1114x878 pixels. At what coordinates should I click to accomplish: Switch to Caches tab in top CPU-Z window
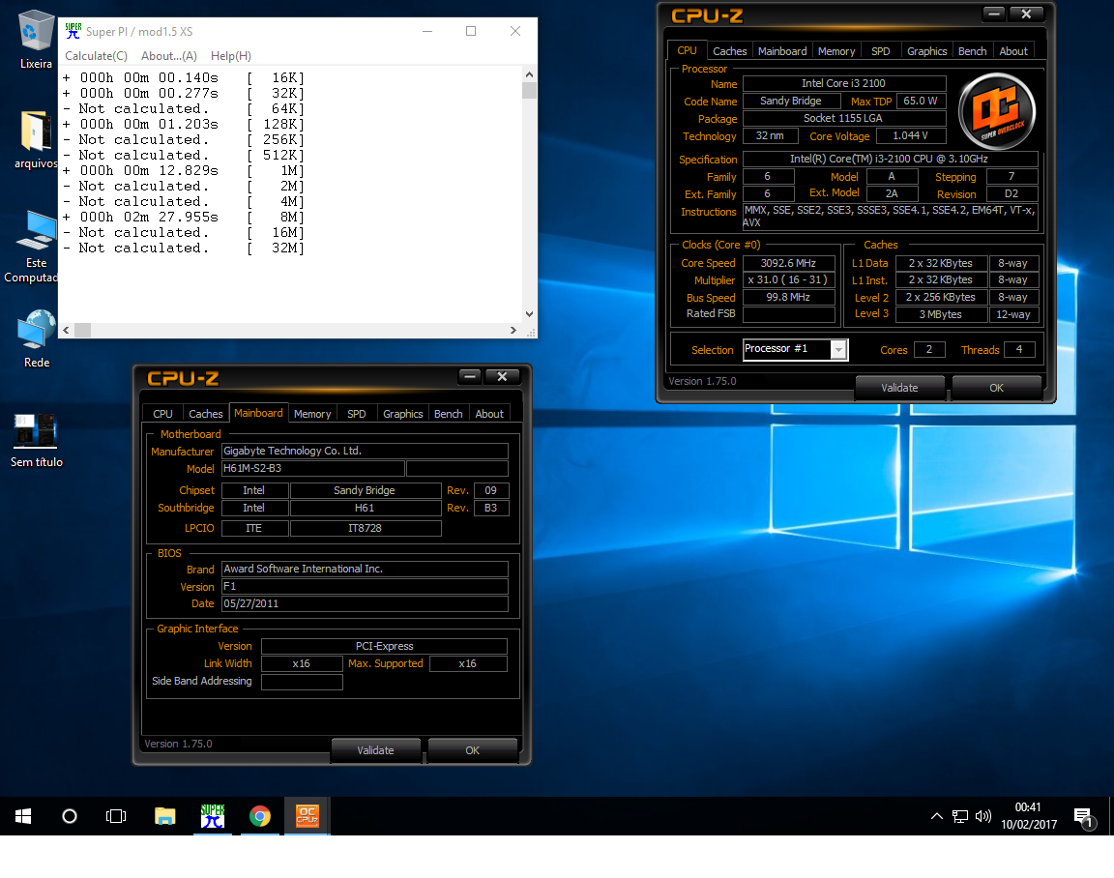[x=730, y=51]
